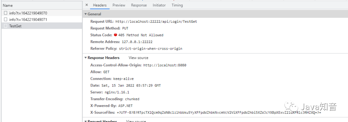Click the red status code indicator
Viewport: 348px width, 122px height.
point(115,35)
